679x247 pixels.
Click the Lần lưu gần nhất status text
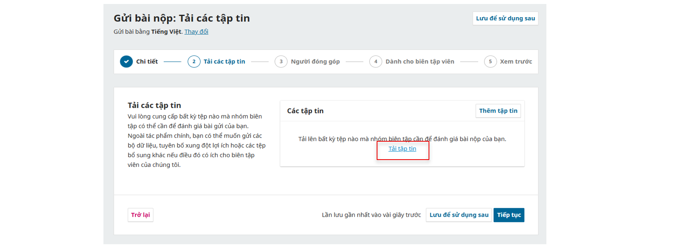(x=371, y=215)
